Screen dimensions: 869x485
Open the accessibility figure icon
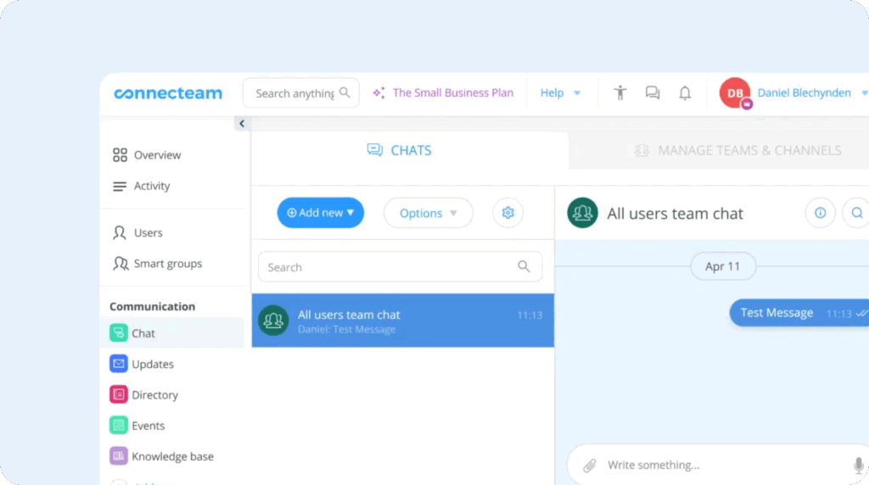(x=620, y=92)
